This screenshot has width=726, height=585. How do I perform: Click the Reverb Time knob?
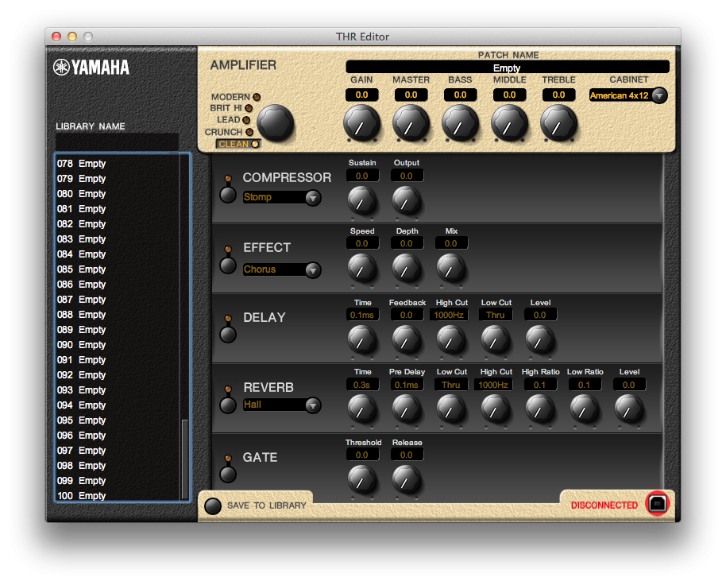coord(361,409)
